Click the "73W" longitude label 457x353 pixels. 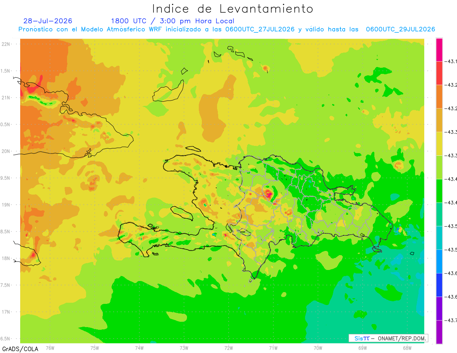click(x=184, y=348)
